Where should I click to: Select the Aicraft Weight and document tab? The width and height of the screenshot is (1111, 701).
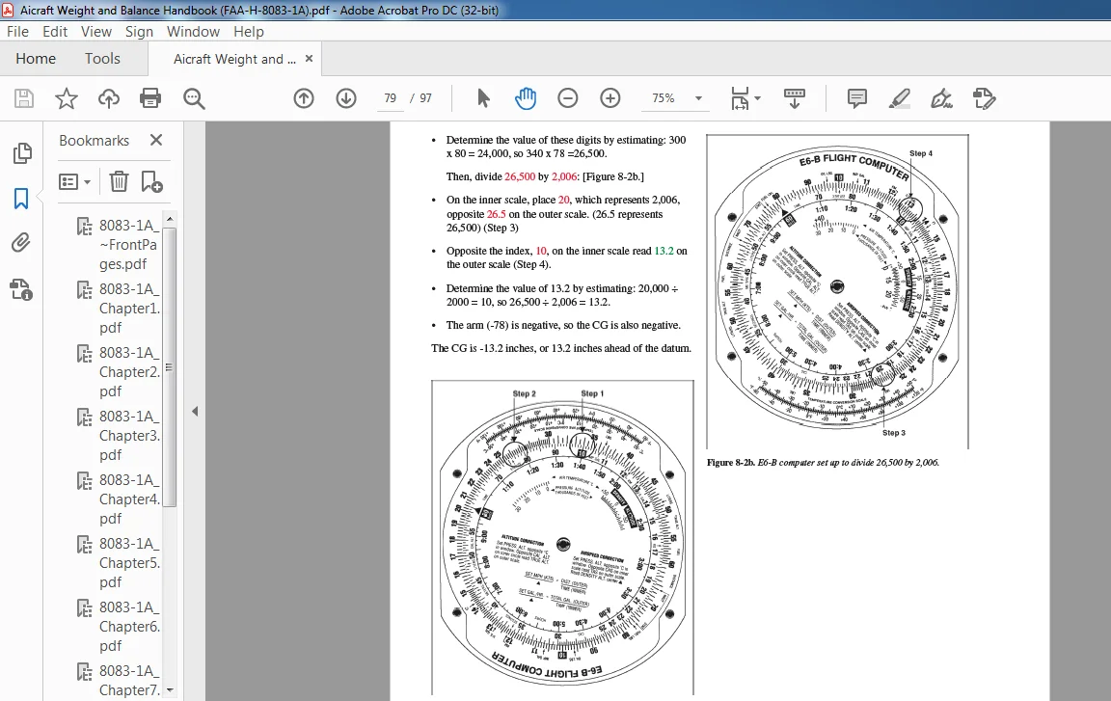(234, 60)
